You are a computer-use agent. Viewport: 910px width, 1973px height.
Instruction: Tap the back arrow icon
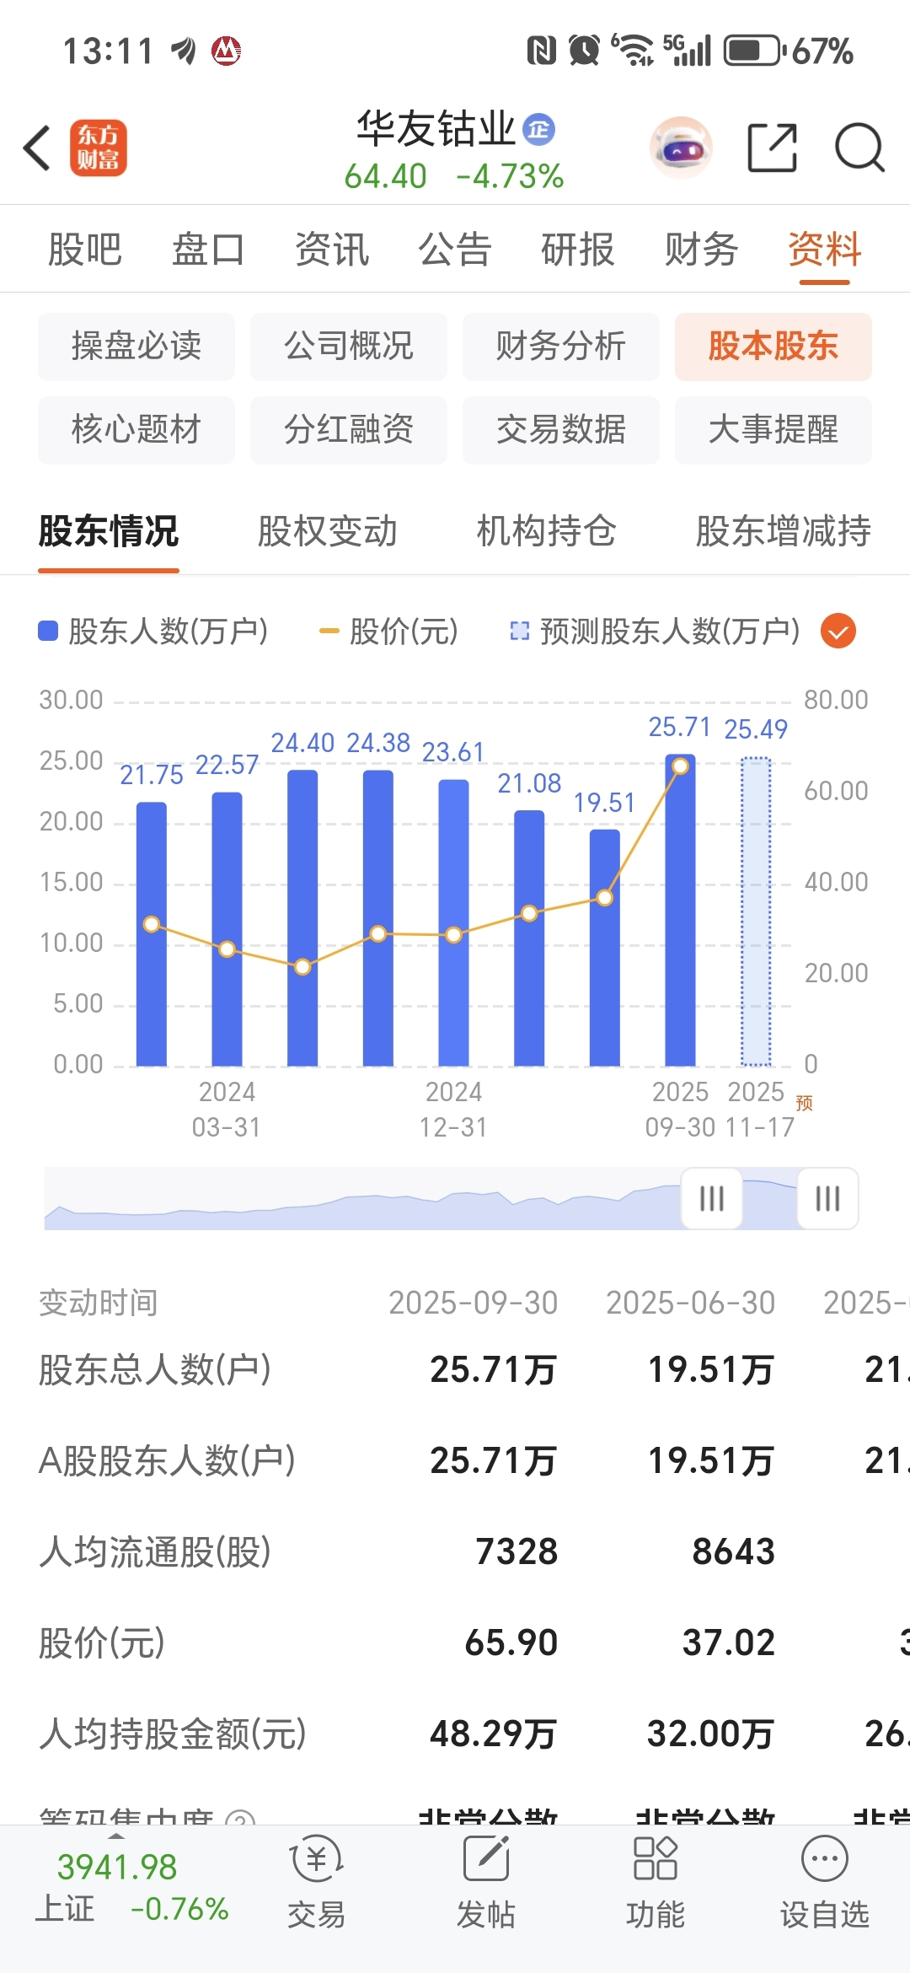click(37, 148)
